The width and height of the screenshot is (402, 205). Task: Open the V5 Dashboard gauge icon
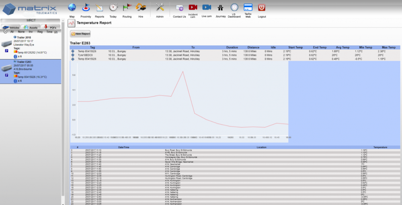click(x=234, y=7)
